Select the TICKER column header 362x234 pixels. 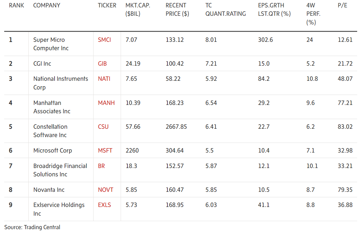click(107, 5)
